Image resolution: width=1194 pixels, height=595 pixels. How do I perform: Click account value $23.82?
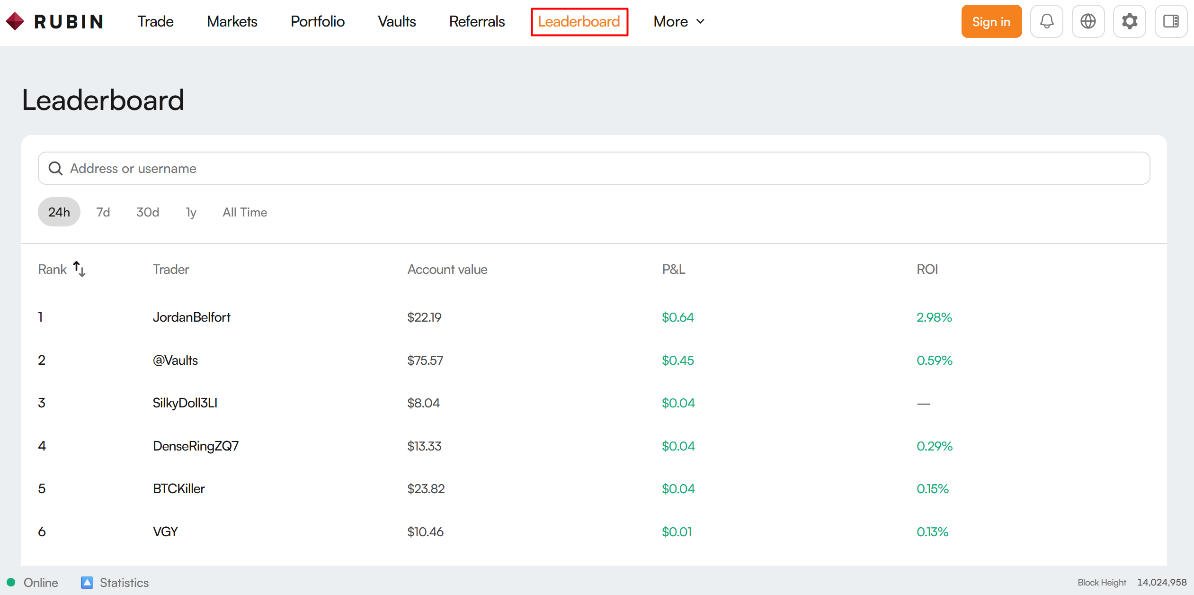426,488
